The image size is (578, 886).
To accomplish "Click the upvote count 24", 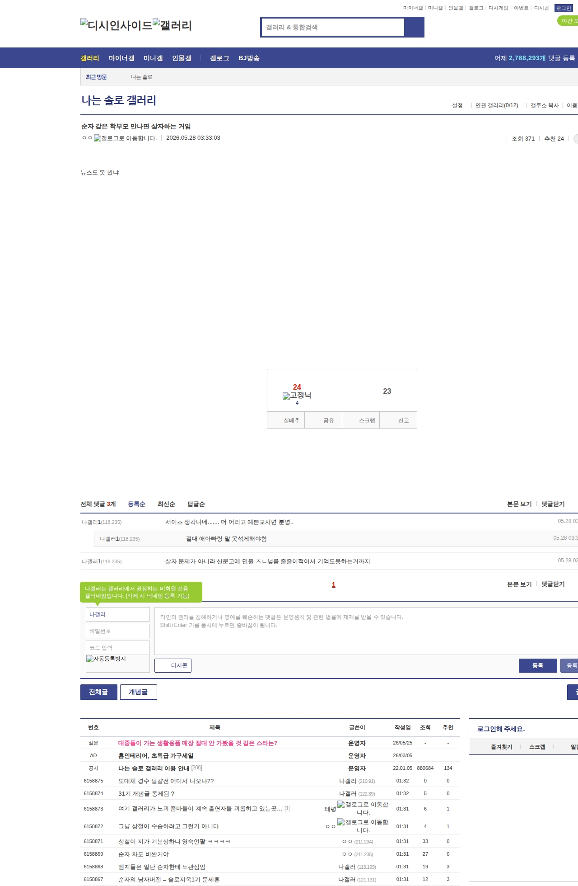I will [x=297, y=387].
